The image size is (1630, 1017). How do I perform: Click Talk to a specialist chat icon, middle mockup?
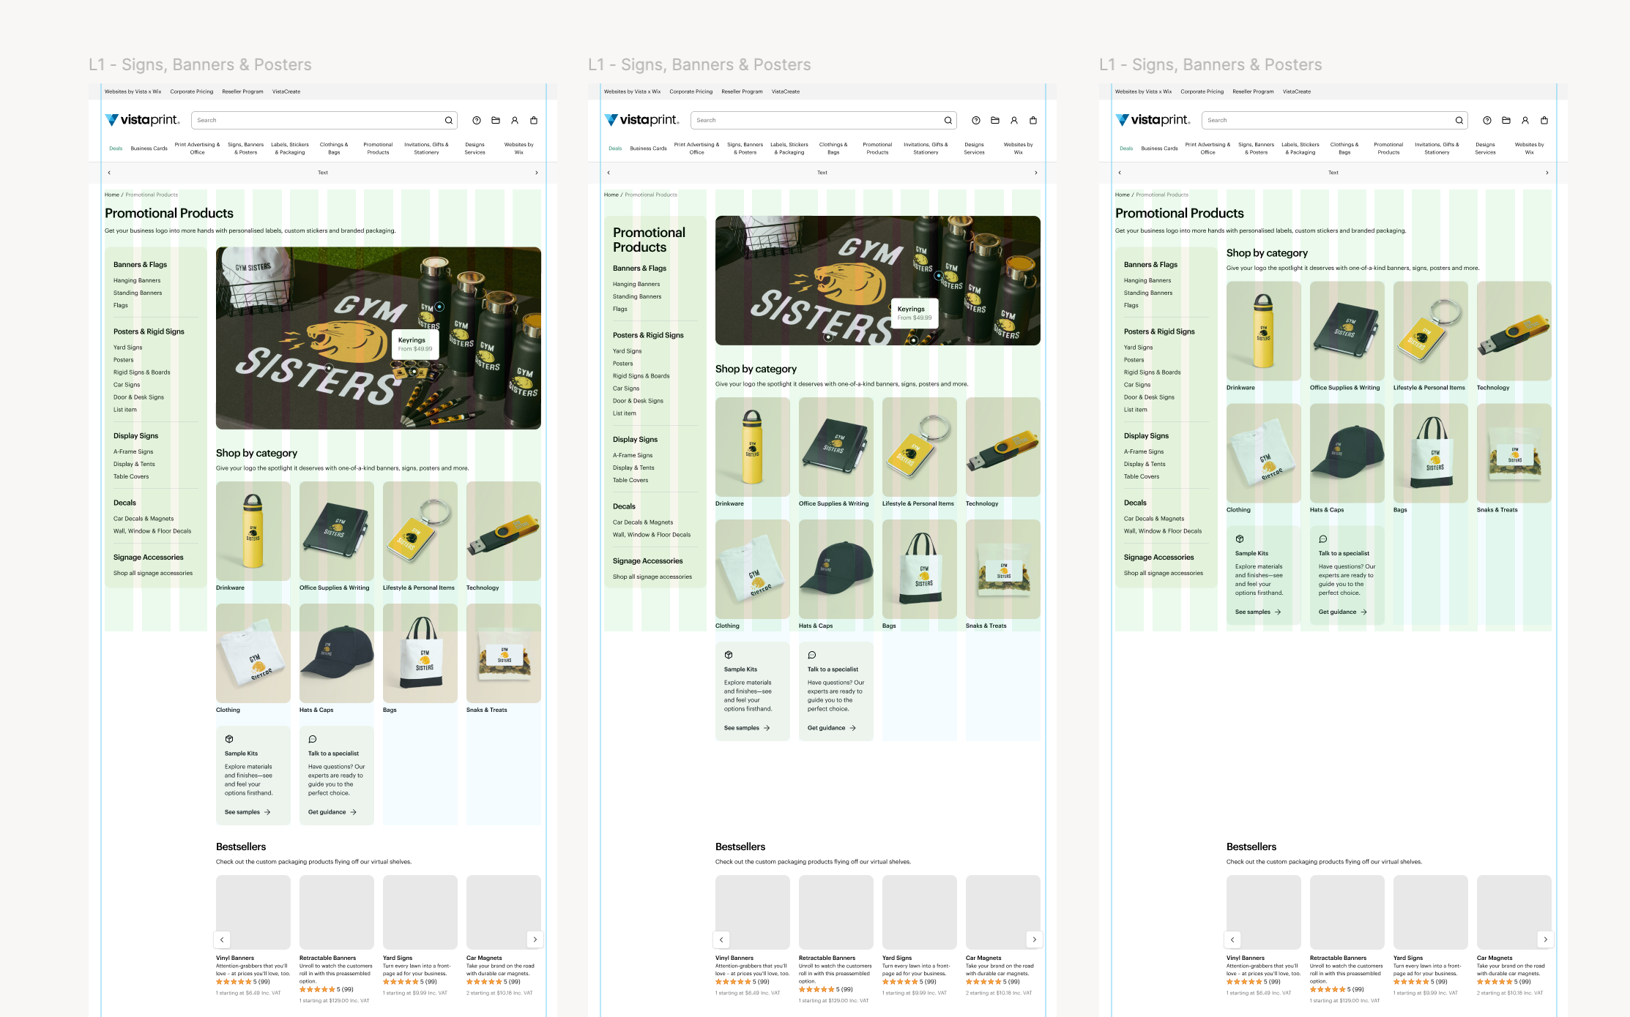pyautogui.click(x=812, y=655)
